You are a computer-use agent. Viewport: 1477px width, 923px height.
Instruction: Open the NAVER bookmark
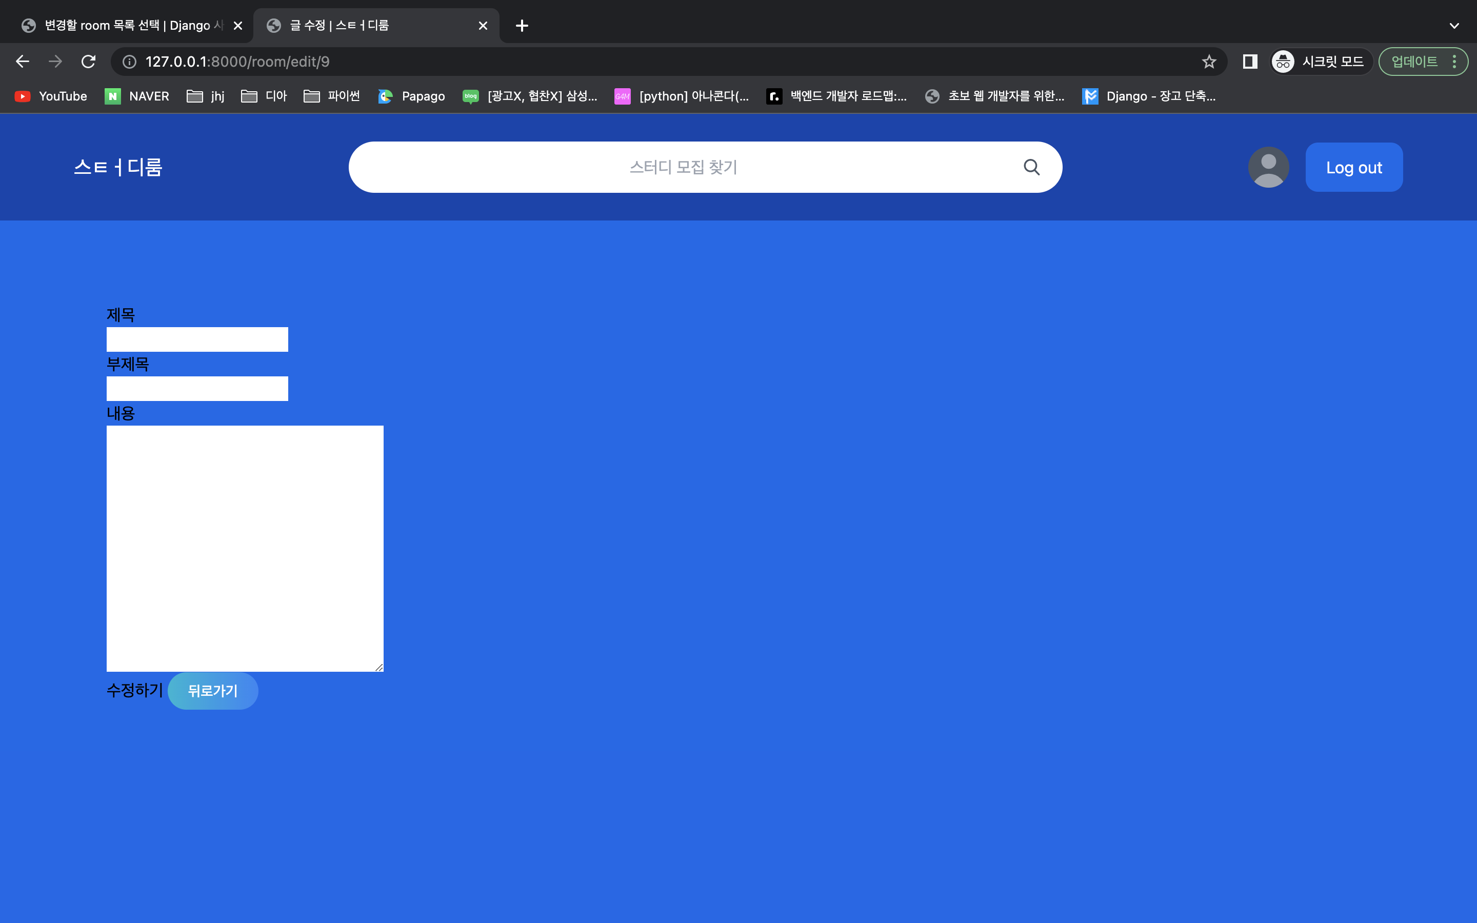coord(137,96)
